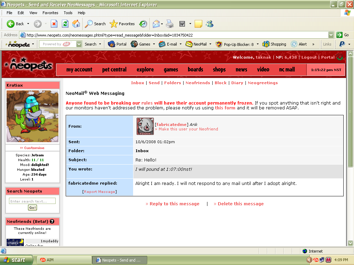Image resolution: width=354 pixels, height=265 pixels.
Task: Open the Mail button dropdown arrow
Action: pos(162,24)
